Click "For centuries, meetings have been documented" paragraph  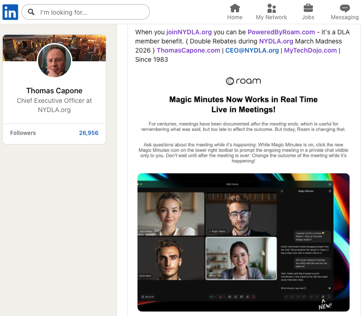(243, 127)
